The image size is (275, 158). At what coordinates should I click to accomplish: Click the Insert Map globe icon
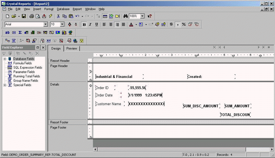[x=71, y=33]
